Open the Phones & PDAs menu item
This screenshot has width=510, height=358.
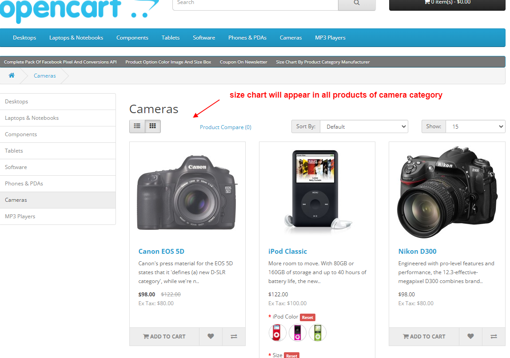pyautogui.click(x=247, y=38)
